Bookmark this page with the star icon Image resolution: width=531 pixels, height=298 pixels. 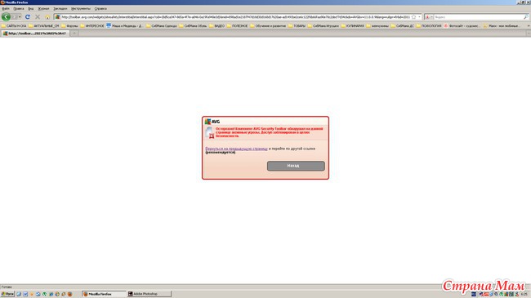pyautogui.click(x=413, y=16)
